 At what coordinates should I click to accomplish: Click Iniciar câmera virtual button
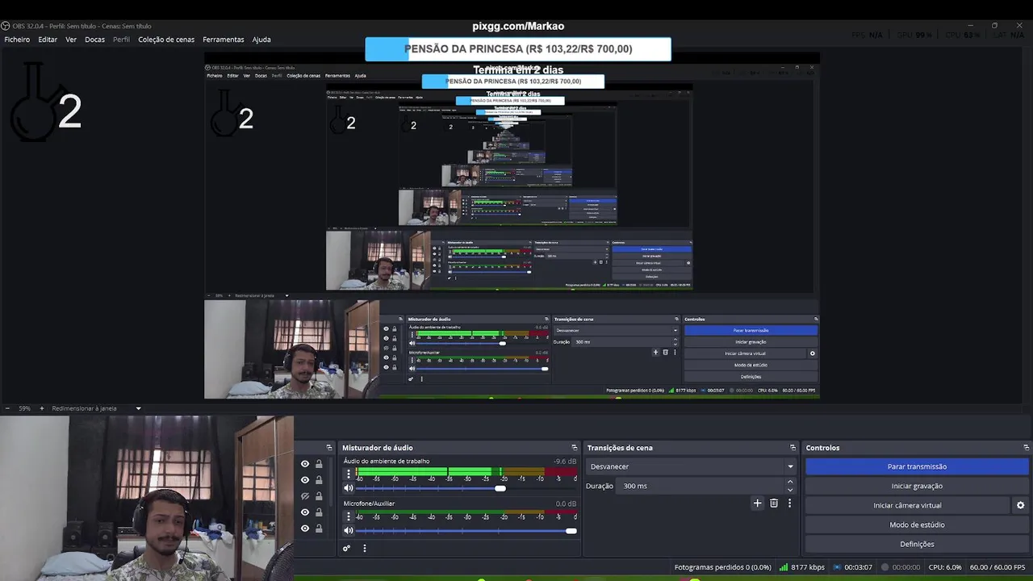pyautogui.click(x=907, y=505)
